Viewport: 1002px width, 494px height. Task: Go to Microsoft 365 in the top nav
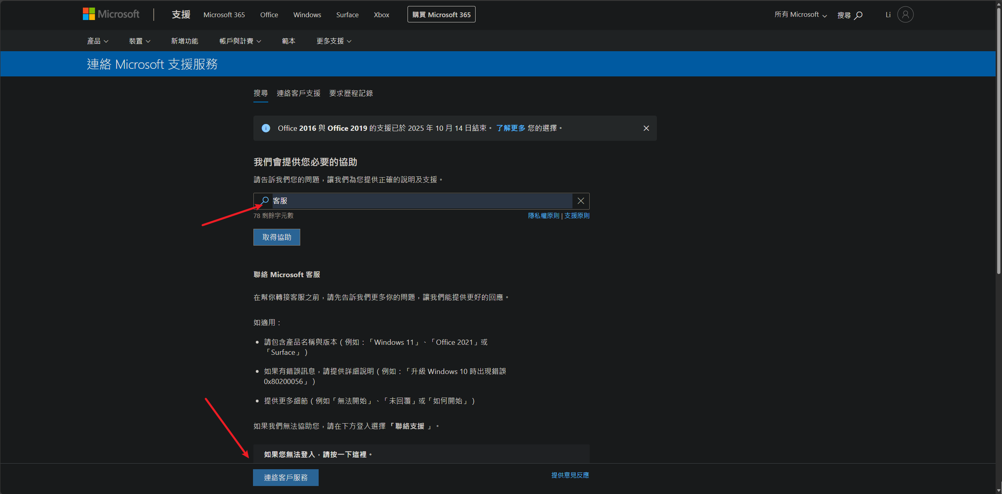pyautogui.click(x=224, y=15)
